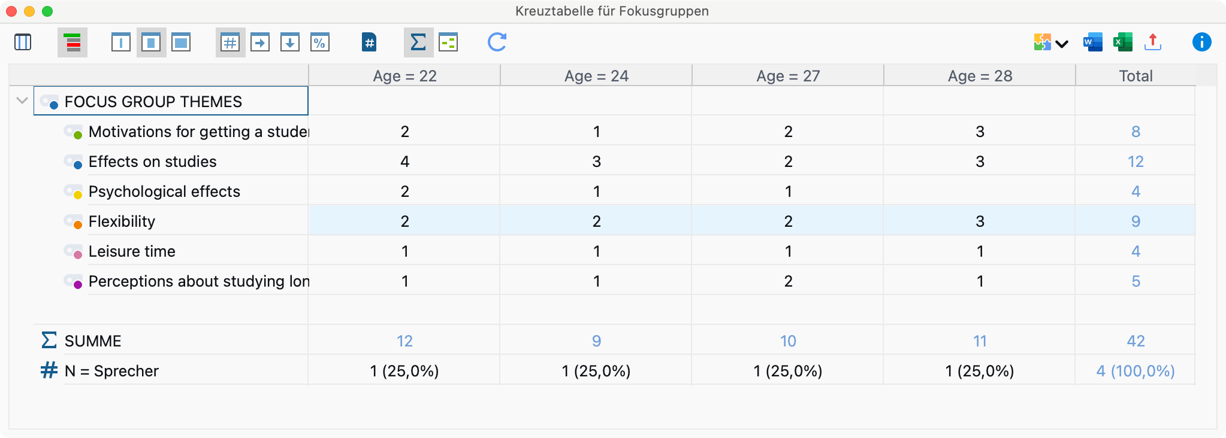
Task: Open the Motivations total value 8
Action: 1136,132
